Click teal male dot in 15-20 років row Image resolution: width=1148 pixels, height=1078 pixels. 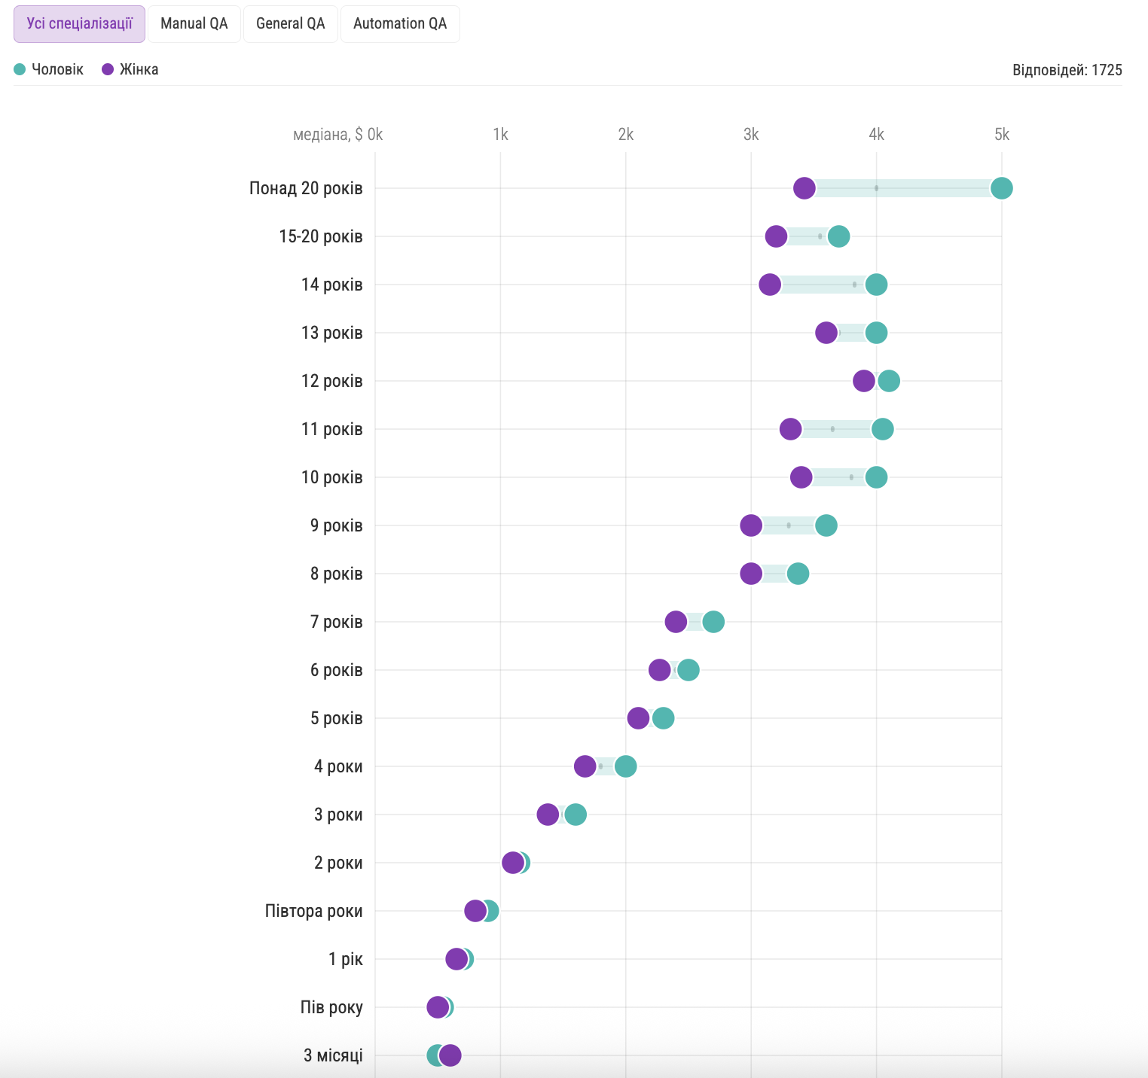[838, 236]
